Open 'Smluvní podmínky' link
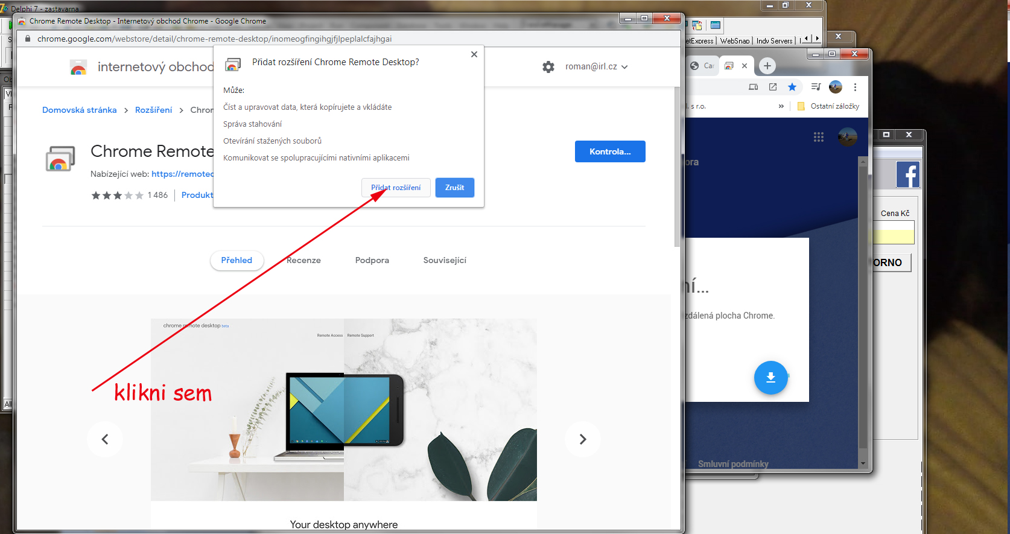 coord(733,463)
